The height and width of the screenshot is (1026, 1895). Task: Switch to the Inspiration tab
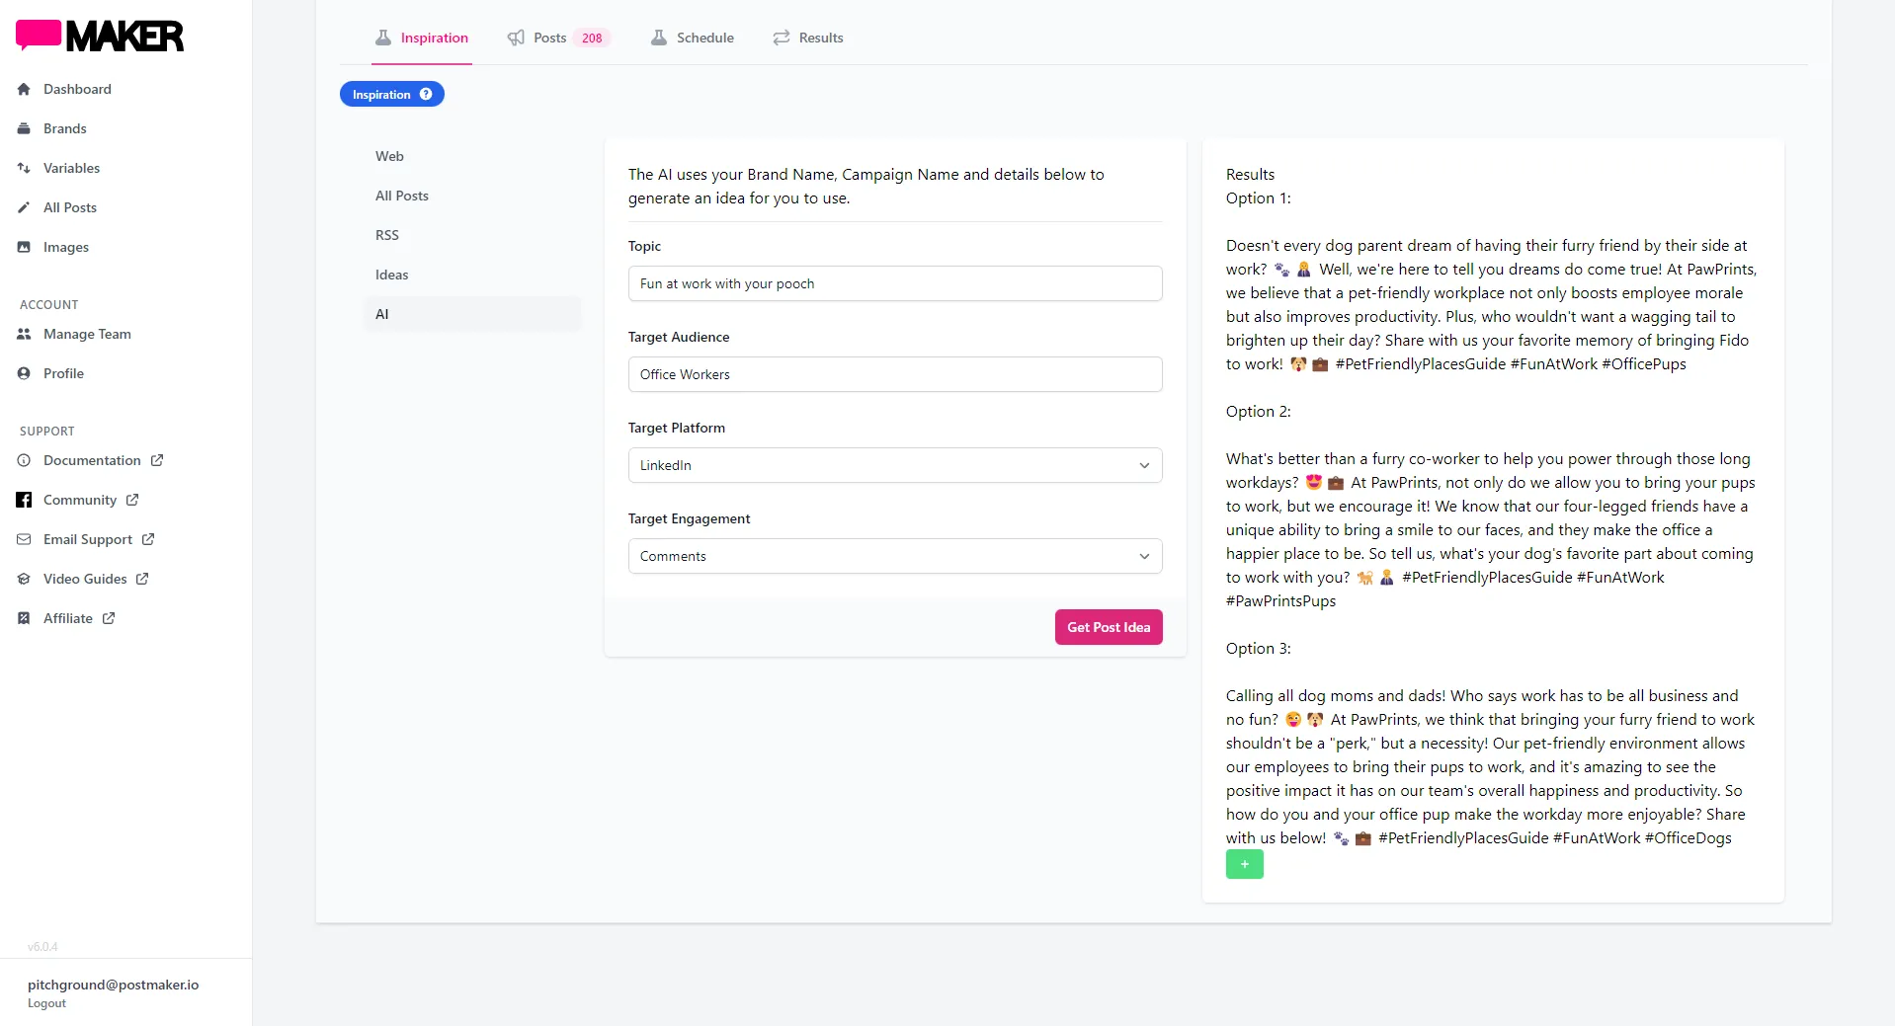click(x=422, y=38)
